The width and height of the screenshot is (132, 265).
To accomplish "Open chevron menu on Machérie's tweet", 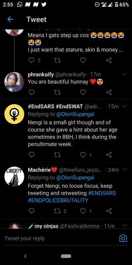I will 125,170.
